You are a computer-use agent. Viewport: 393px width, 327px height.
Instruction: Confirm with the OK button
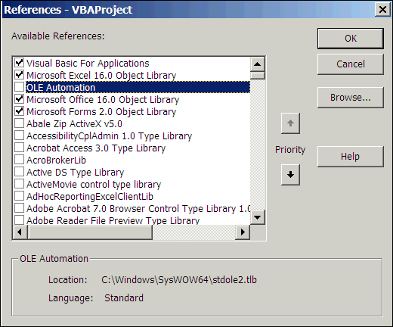351,39
